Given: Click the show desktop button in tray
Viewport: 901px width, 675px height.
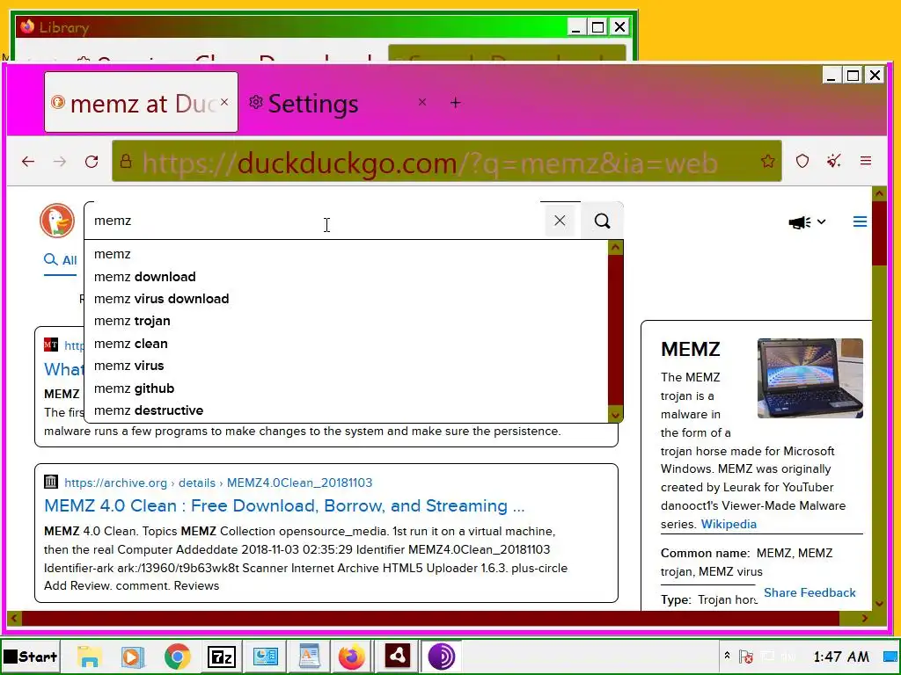Looking at the screenshot, I should coord(891,656).
